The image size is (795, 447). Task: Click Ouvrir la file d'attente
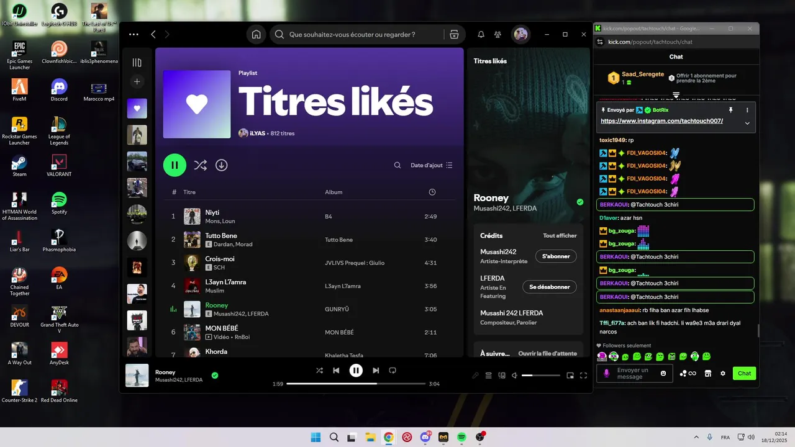(547, 353)
